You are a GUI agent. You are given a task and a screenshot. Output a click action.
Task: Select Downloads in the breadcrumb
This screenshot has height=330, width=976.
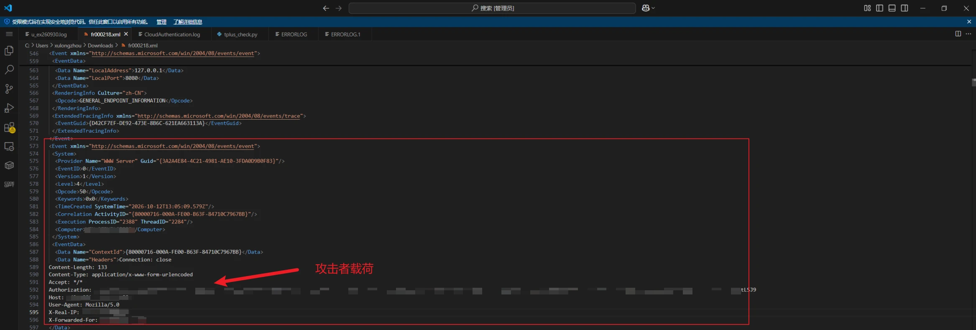(100, 46)
